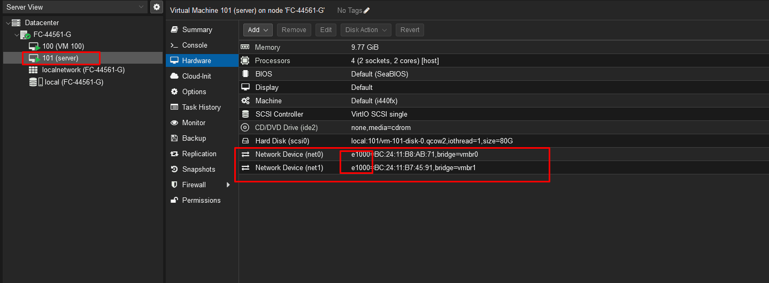The width and height of the screenshot is (769, 283).
Task: Select the Display hardware row
Action: [503, 87]
